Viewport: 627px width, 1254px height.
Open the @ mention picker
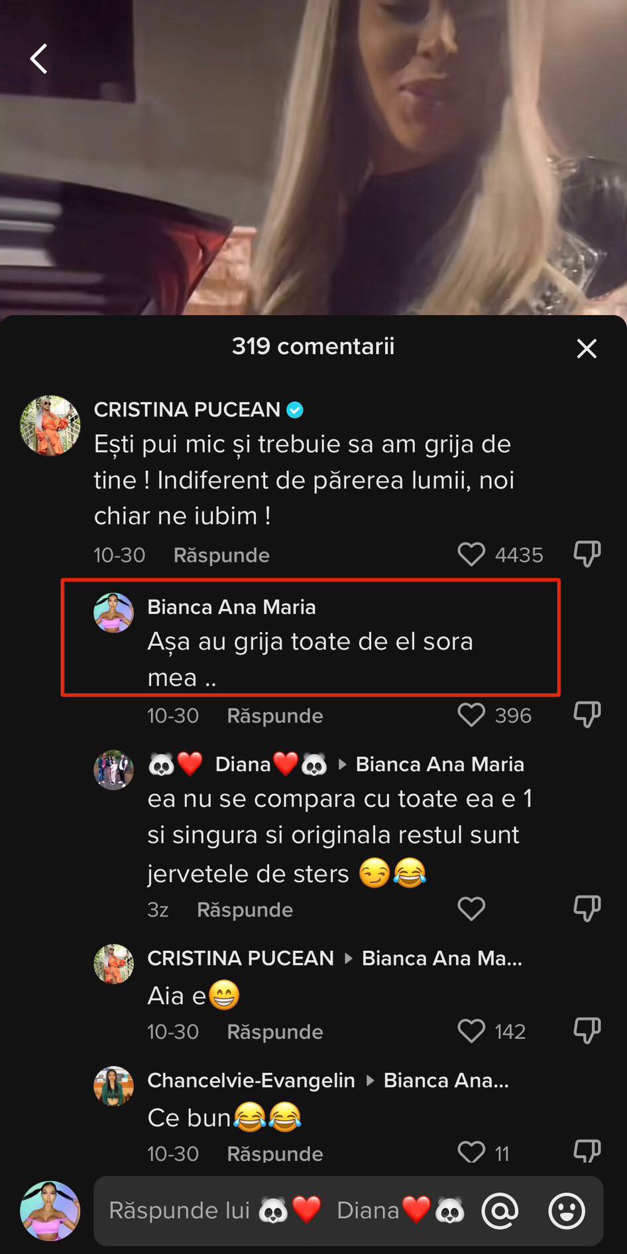coord(500,1211)
